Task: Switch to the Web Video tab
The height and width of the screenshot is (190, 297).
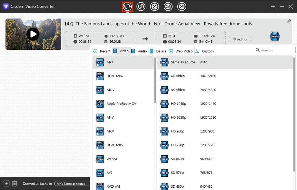Action: [x=181, y=51]
